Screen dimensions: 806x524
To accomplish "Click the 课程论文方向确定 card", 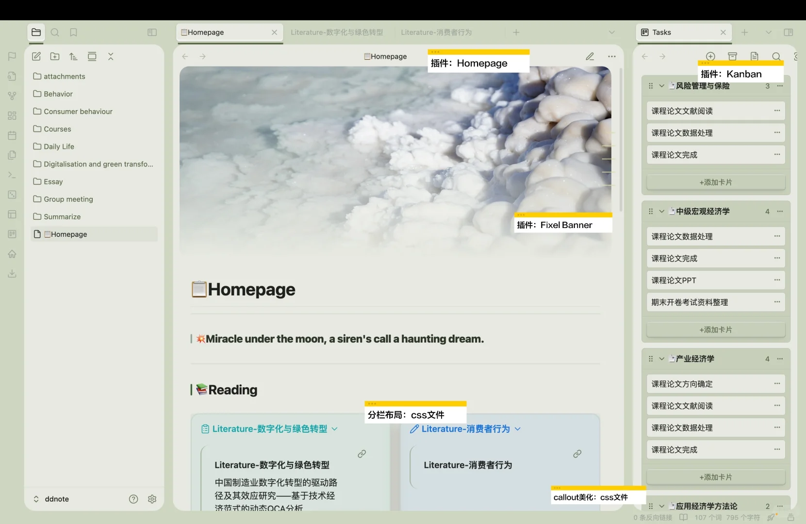I will click(716, 384).
